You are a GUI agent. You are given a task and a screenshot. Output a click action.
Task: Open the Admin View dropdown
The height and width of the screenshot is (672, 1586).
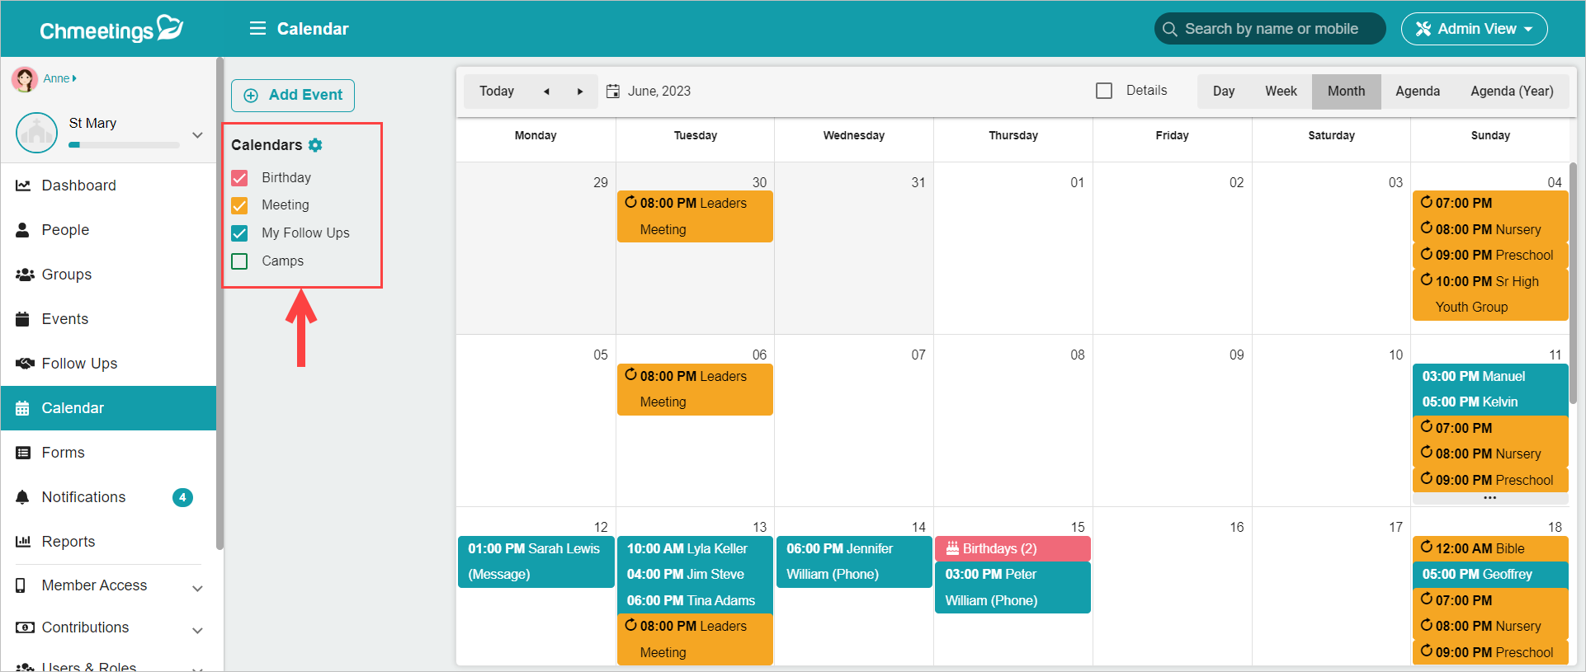[1474, 29]
